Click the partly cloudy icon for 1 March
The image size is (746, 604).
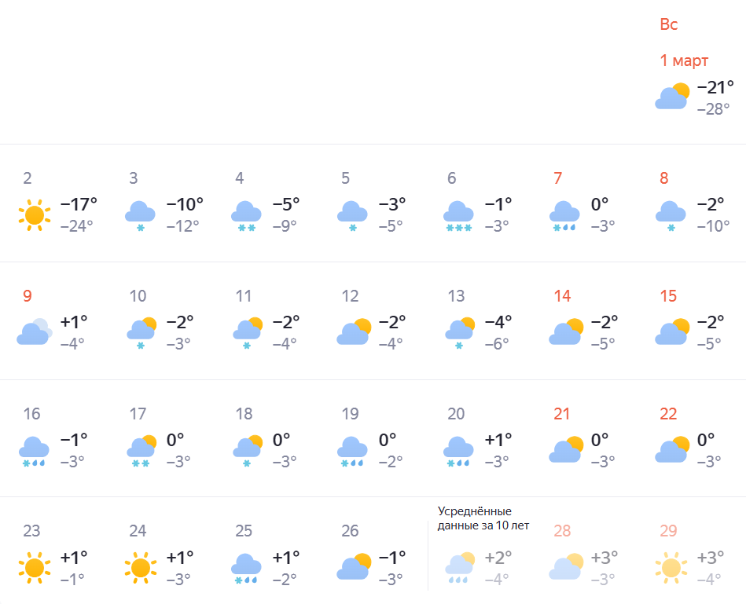click(672, 97)
